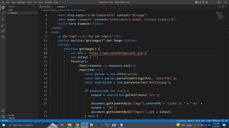Image resolution: width=229 pixels, height=128 pixels.
Task: Open the volume control in system tray
Action: click(x=209, y=125)
